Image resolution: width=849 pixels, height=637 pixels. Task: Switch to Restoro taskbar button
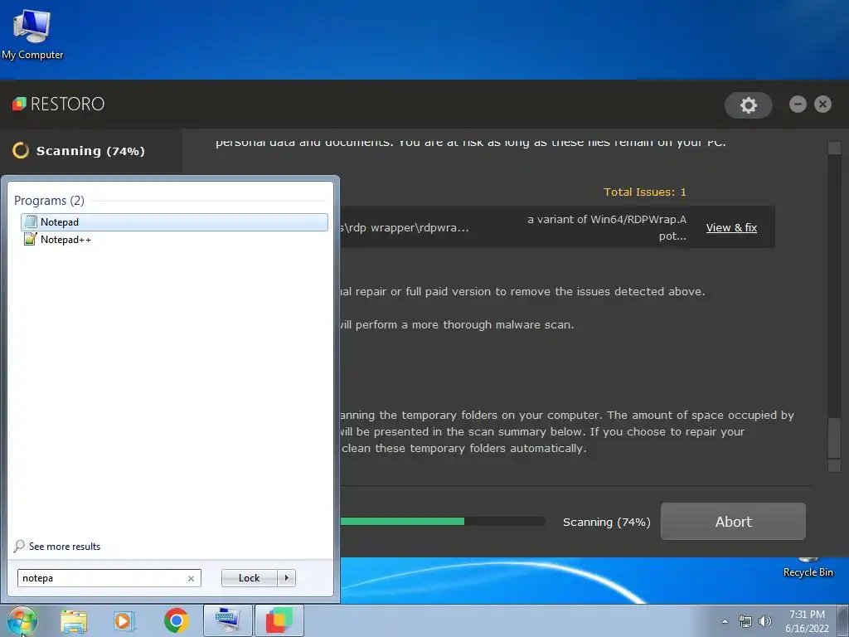(x=279, y=620)
